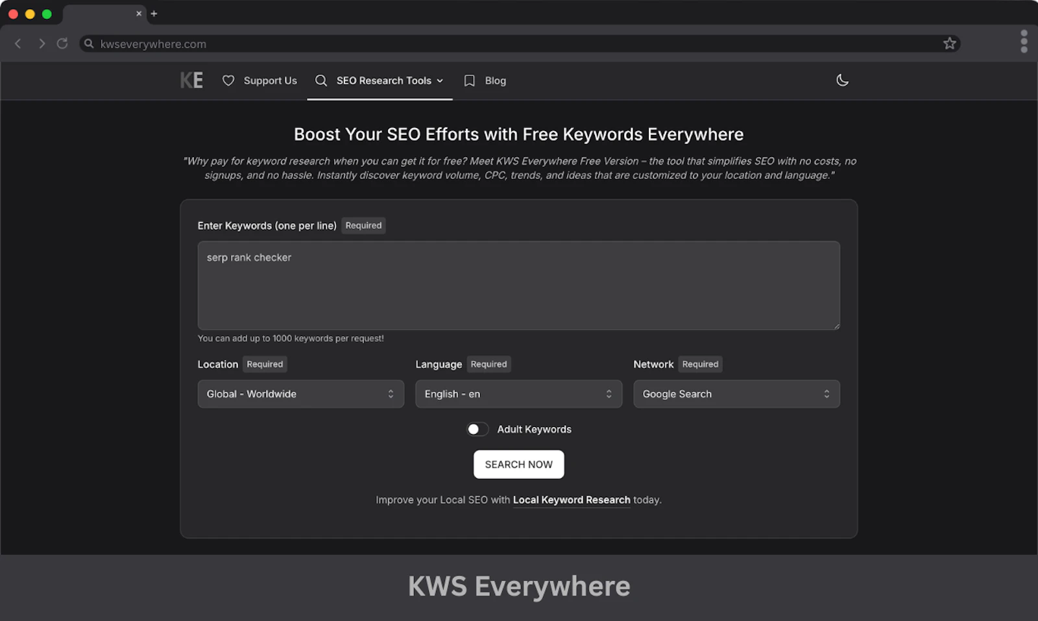The height and width of the screenshot is (621, 1038).
Task: Click the bookmark icon beside Blog
Action: (470, 80)
